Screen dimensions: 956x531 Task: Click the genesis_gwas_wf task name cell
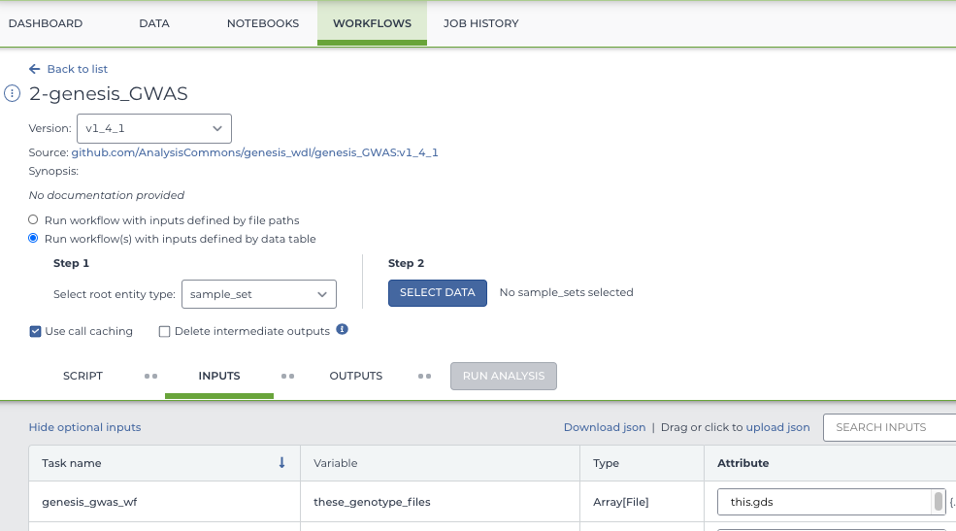click(x=165, y=502)
